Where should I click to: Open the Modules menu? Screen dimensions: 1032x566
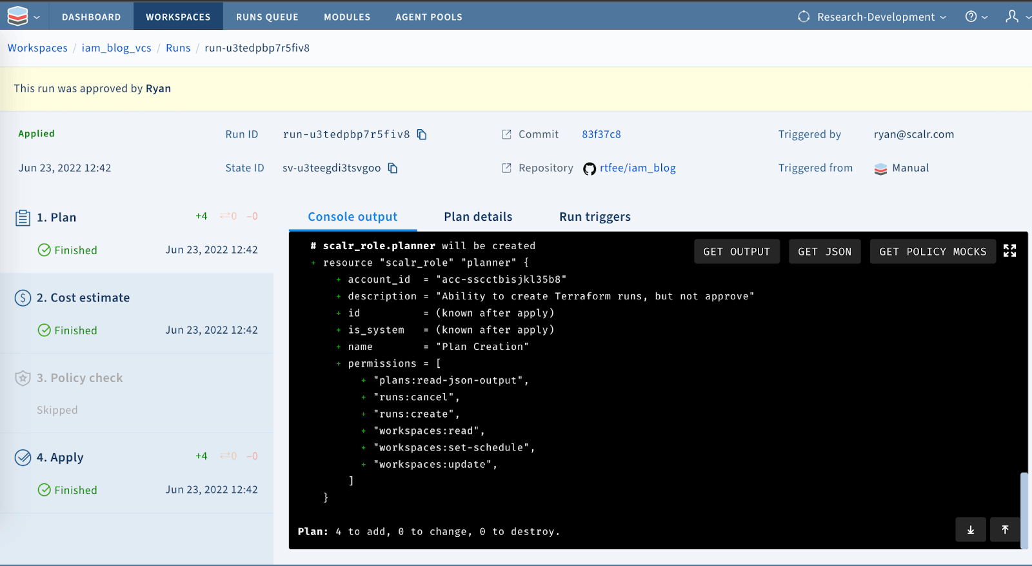click(x=347, y=17)
